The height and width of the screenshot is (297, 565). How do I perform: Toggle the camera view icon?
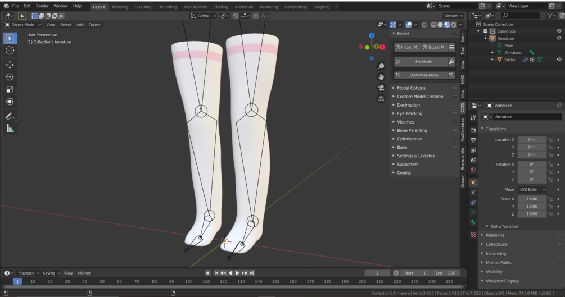381,88
